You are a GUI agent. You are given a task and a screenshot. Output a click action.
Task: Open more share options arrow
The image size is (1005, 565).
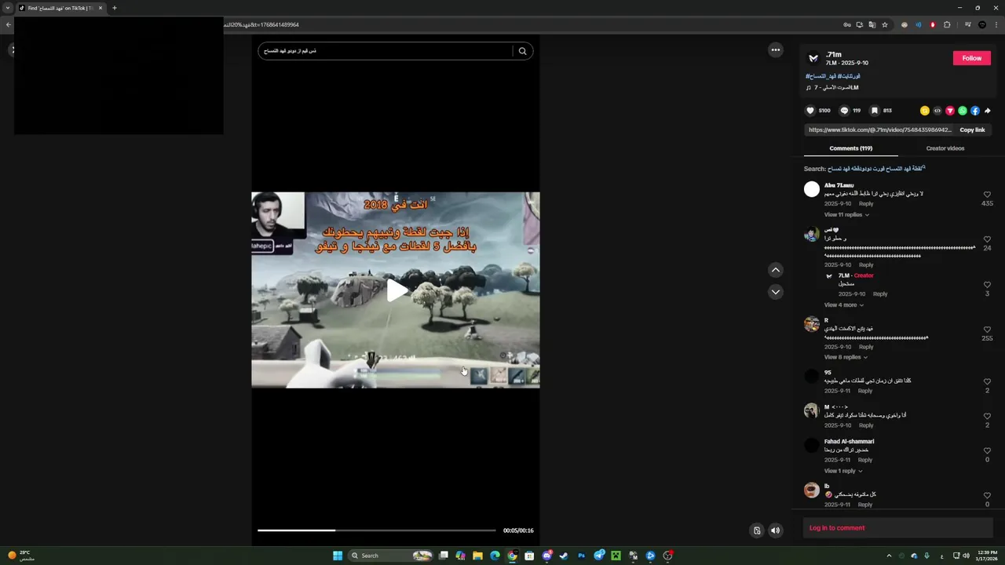click(988, 111)
